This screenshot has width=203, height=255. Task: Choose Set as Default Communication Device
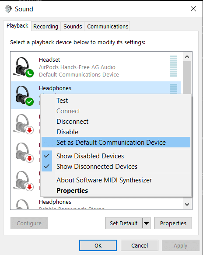click(x=116, y=142)
